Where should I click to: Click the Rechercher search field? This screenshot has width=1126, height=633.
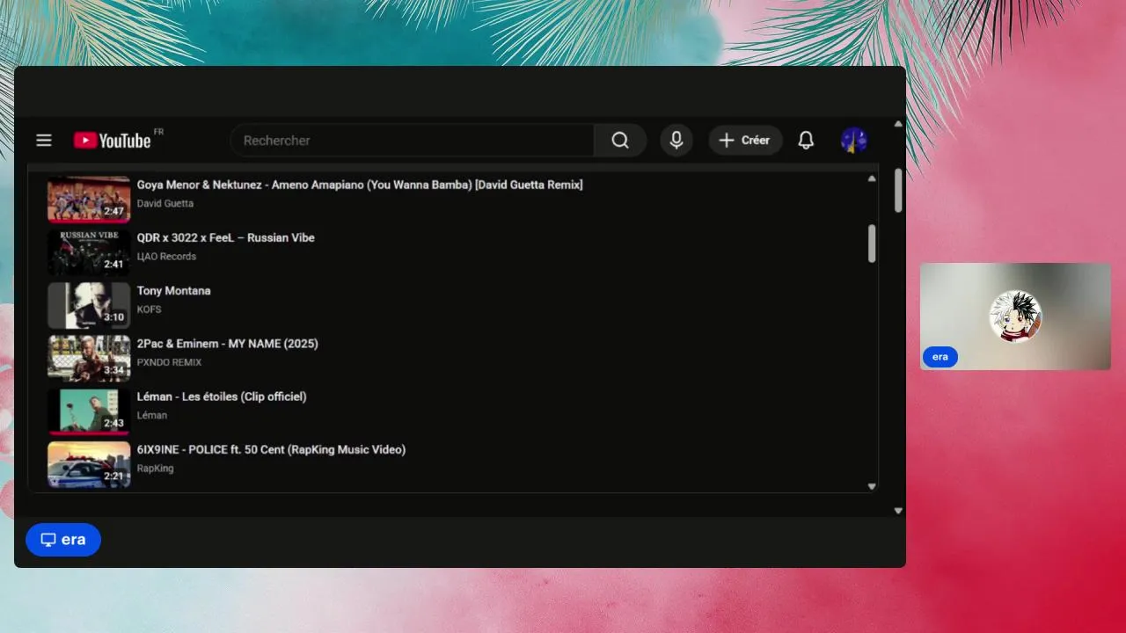point(412,141)
